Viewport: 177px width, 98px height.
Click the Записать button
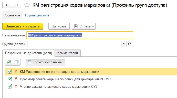click(59, 26)
